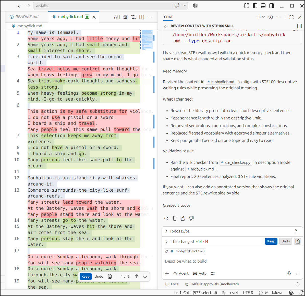Add context with the plus button
This screenshot has height=296, width=305.
pos(167,274)
